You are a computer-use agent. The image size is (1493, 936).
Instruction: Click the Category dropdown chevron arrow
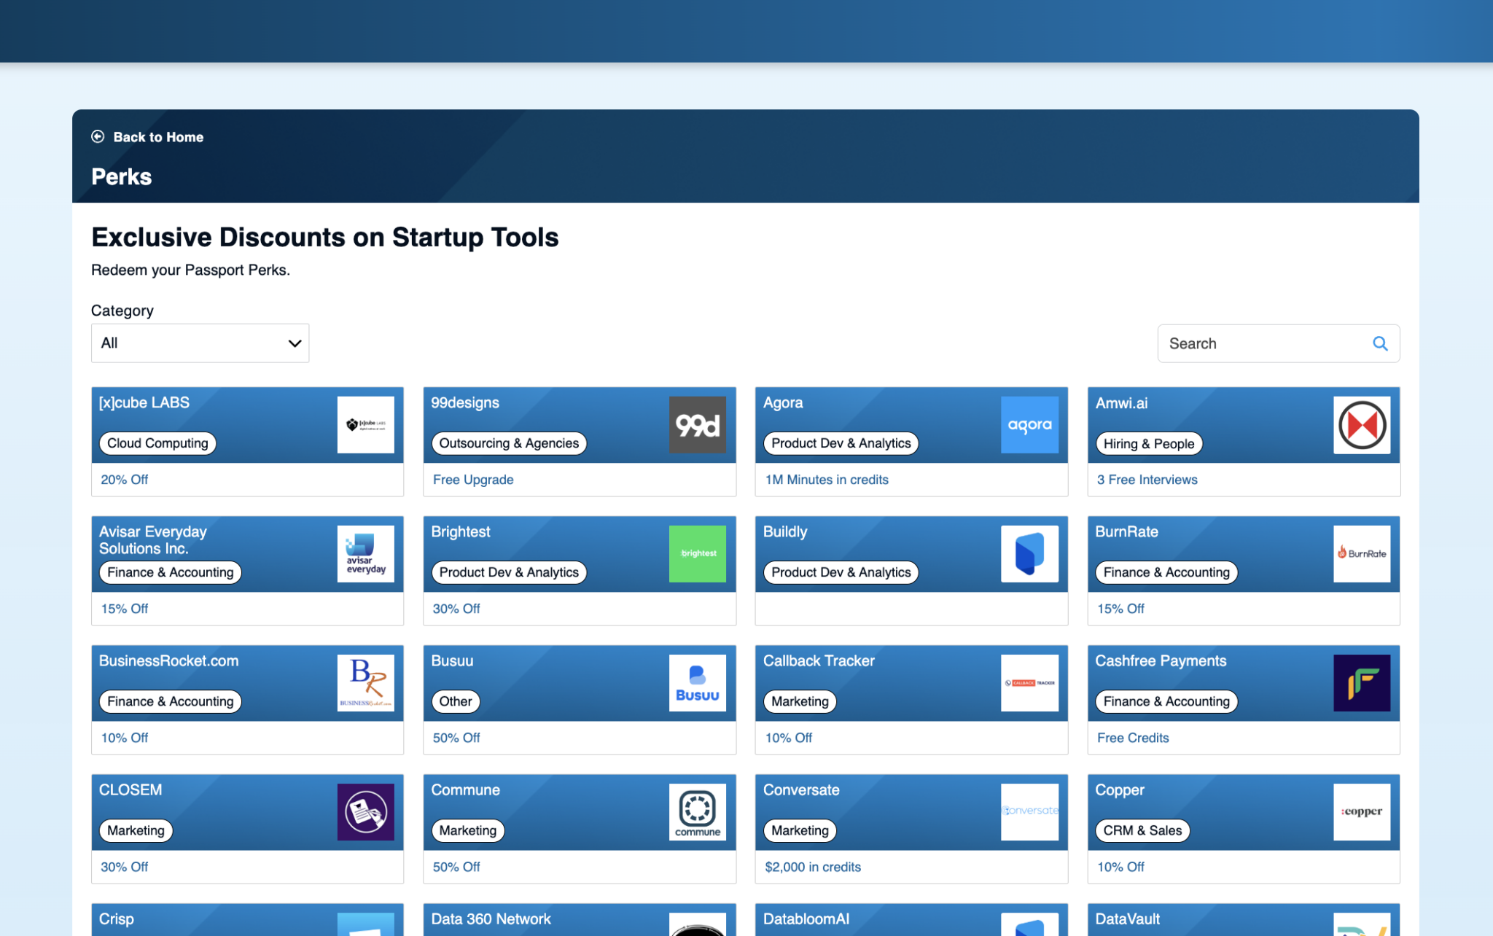pos(295,343)
